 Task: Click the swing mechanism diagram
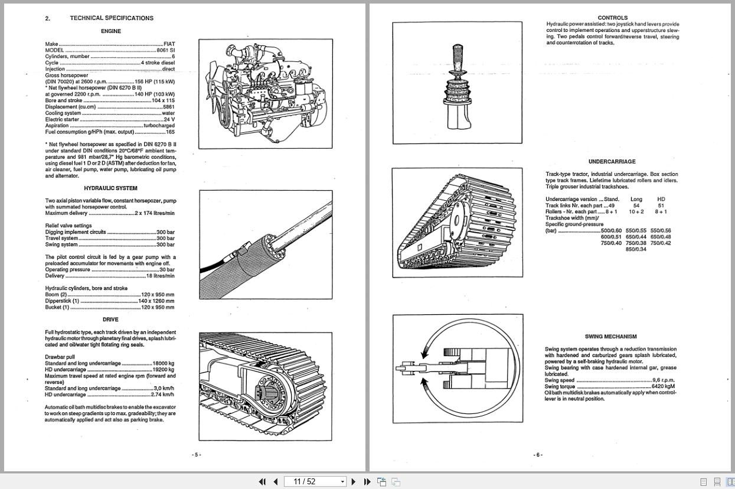pos(458,369)
